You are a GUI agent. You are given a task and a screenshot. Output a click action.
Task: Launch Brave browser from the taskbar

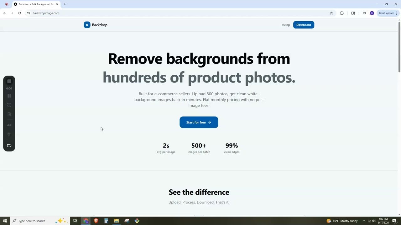click(x=96, y=221)
